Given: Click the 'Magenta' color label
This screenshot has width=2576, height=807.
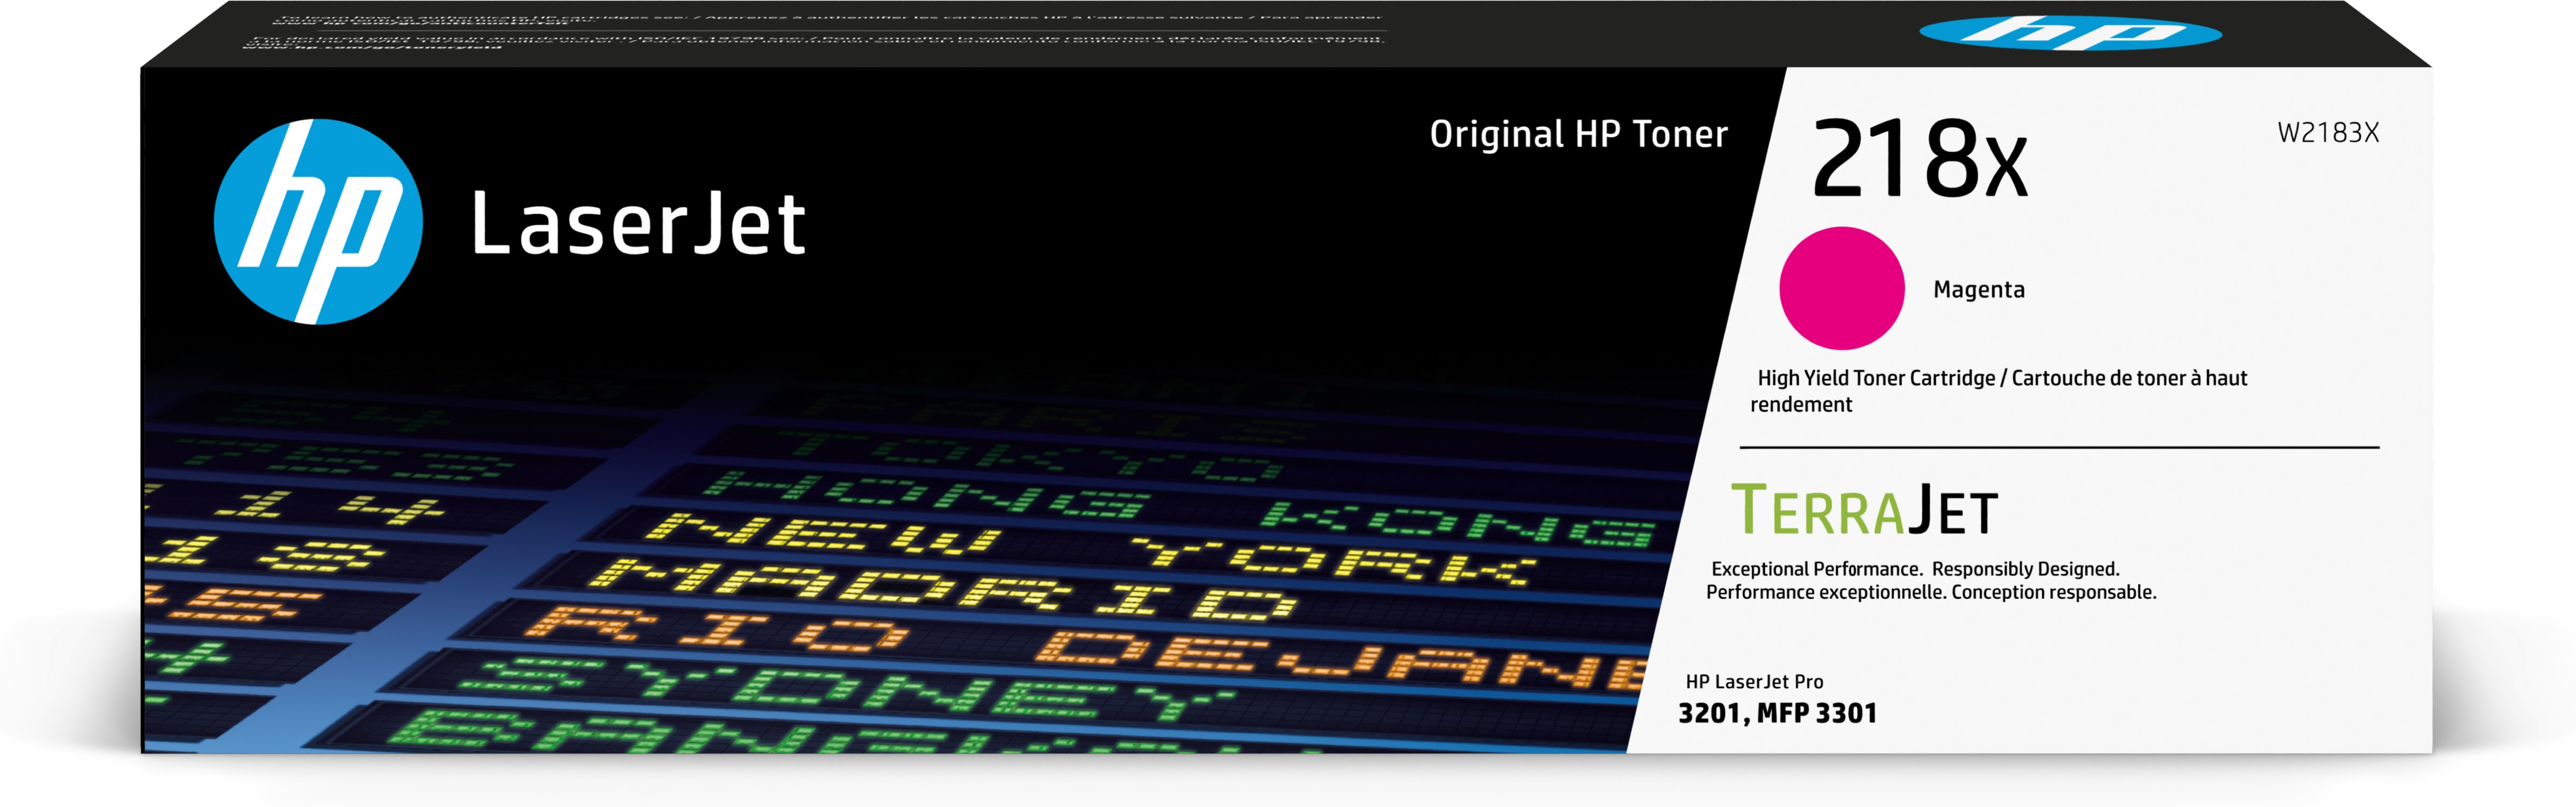Looking at the screenshot, I should pyautogui.click(x=1979, y=290).
